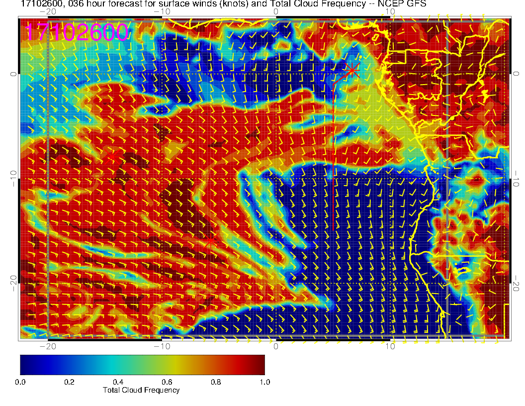Viewport: 525px width, 406px height.
Task: Click the large red asterisk marker near the equator
Action: (352, 69)
